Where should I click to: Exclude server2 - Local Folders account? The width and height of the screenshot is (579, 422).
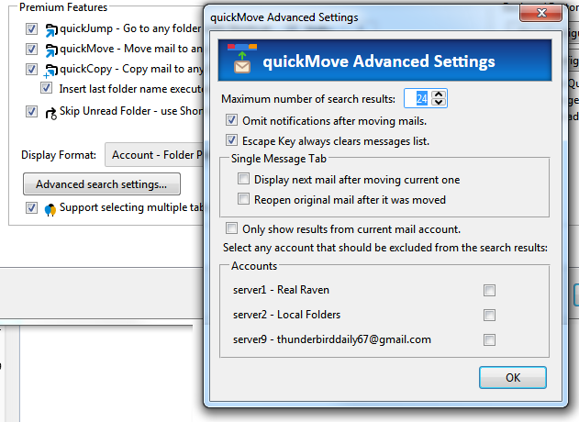pos(489,316)
